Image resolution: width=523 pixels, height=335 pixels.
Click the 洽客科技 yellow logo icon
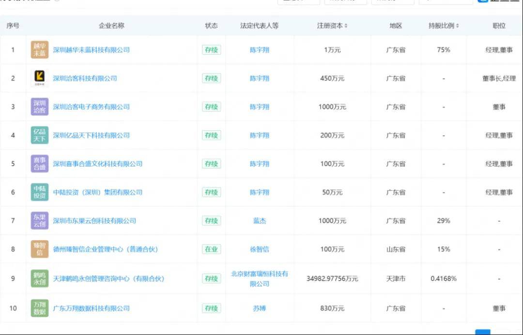39,78
